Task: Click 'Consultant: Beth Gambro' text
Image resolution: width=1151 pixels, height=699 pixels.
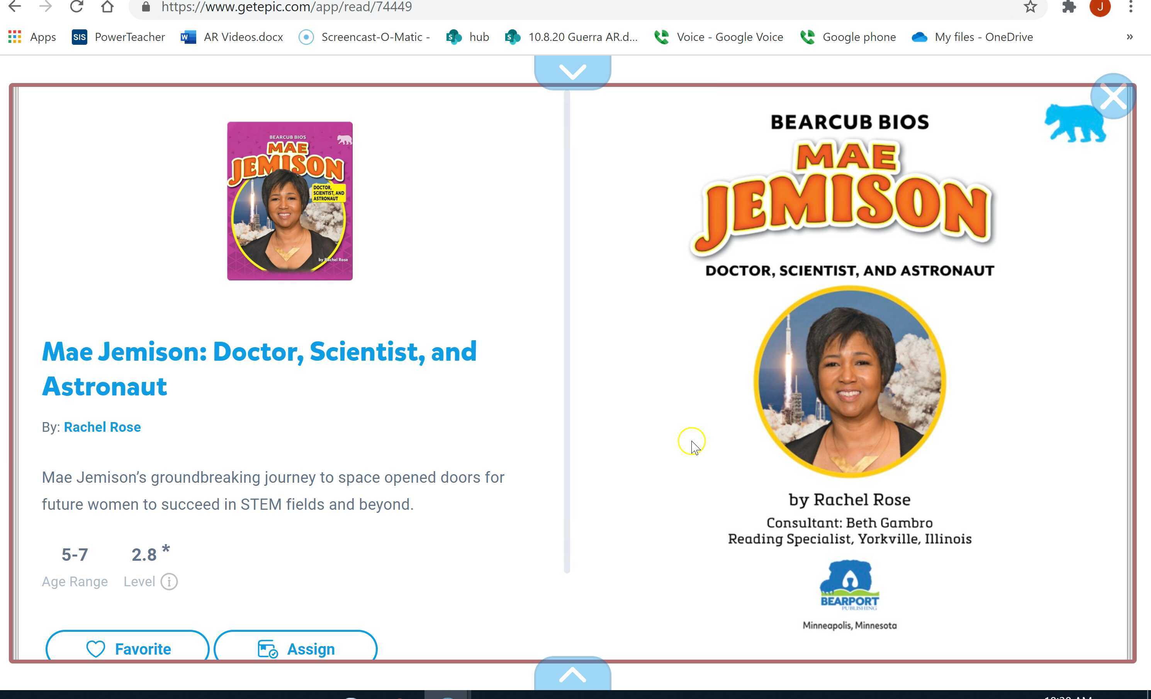Action: click(x=850, y=523)
